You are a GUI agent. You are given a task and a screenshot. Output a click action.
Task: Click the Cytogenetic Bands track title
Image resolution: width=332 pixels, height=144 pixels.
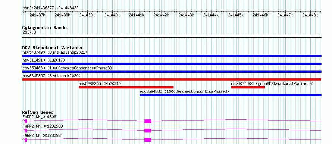pyautogui.click(x=44, y=28)
